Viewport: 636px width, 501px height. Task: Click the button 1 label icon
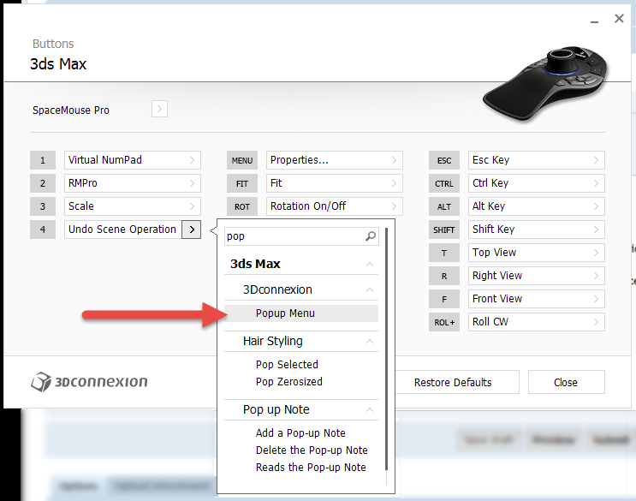tap(43, 160)
